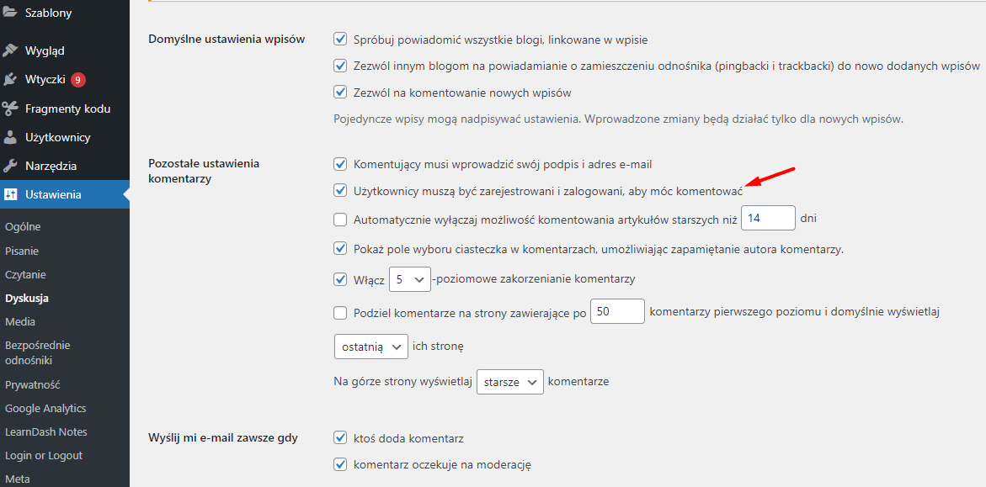Image resolution: width=986 pixels, height=487 pixels.
Task: Click the Fragmenty kodu scissors icon
Action: [10, 109]
